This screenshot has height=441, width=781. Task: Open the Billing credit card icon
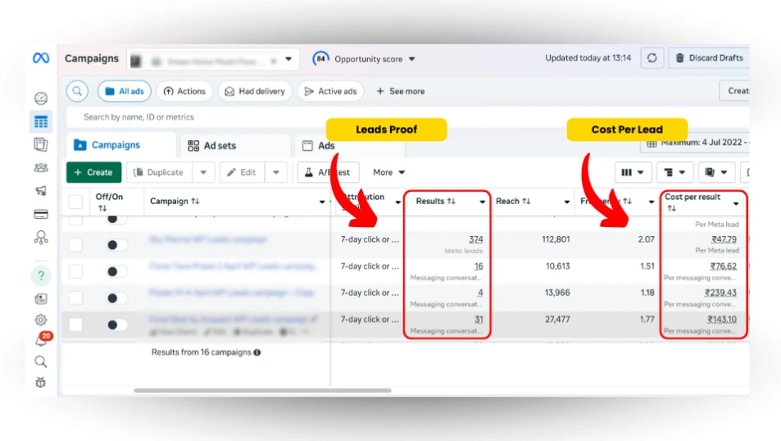(41, 215)
